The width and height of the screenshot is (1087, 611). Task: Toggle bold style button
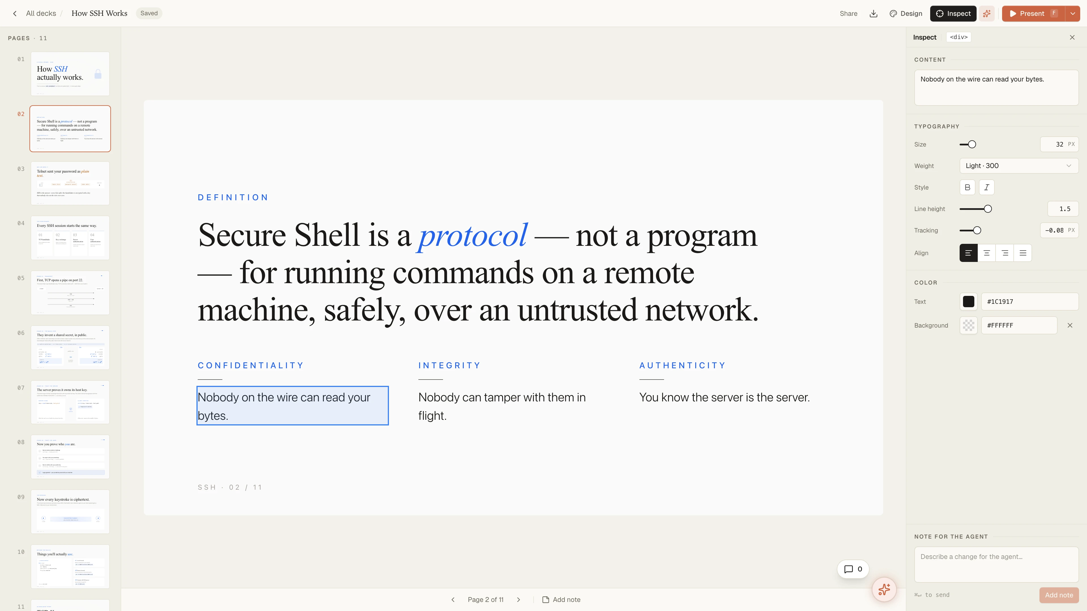point(967,187)
